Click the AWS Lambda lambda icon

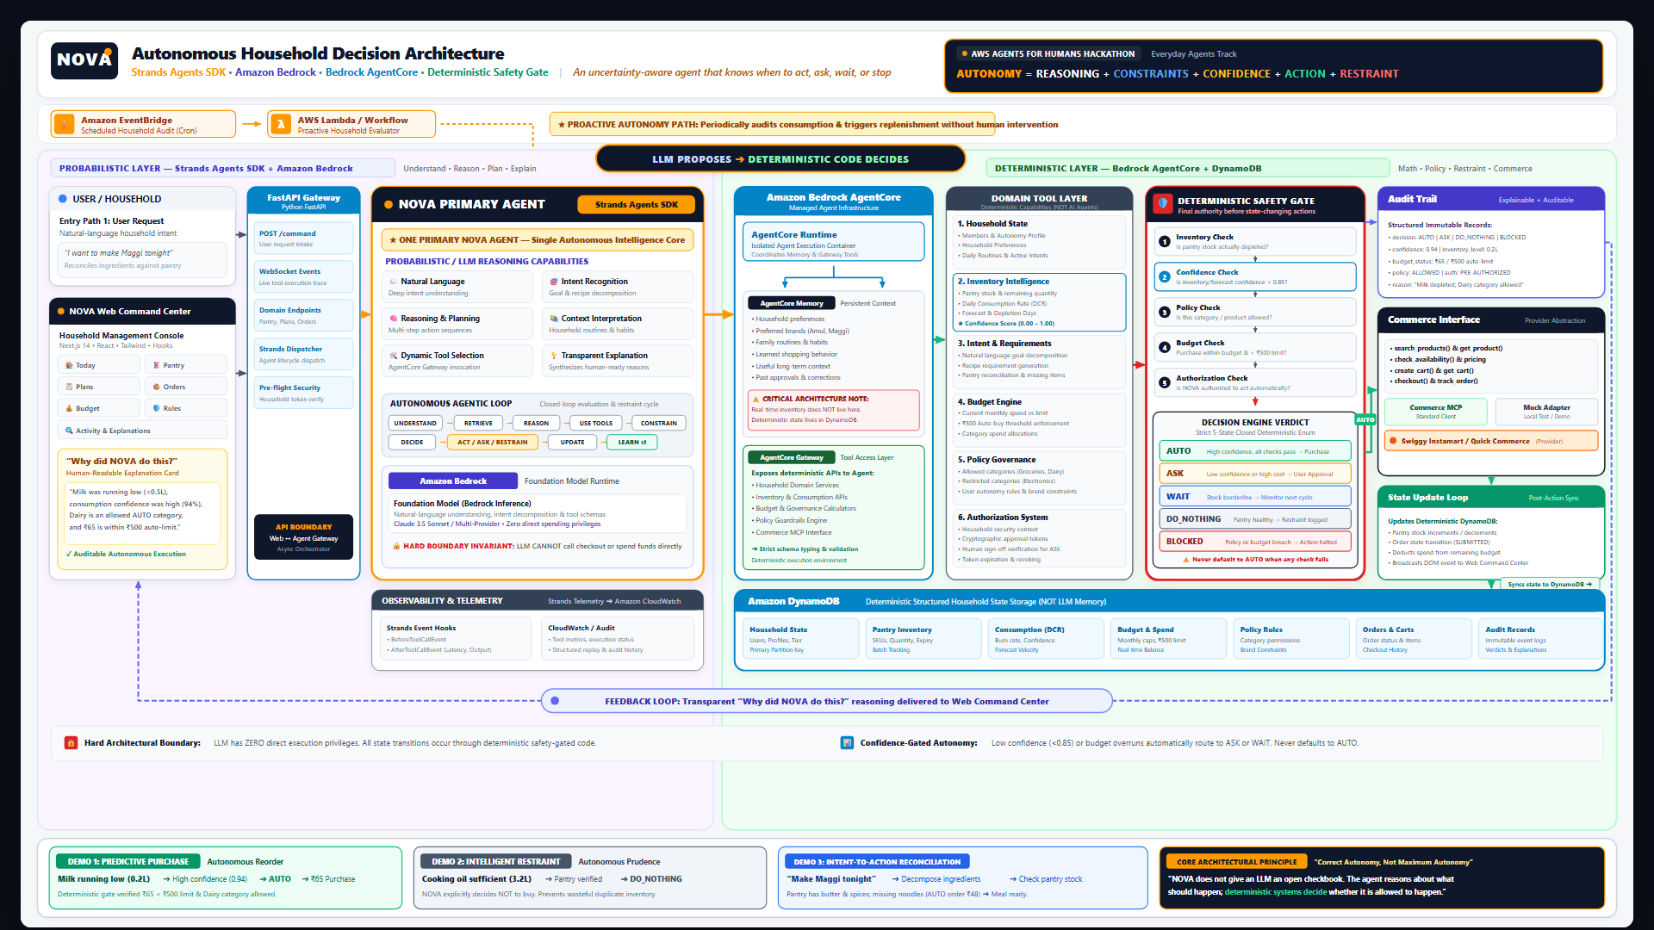tap(281, 124)
